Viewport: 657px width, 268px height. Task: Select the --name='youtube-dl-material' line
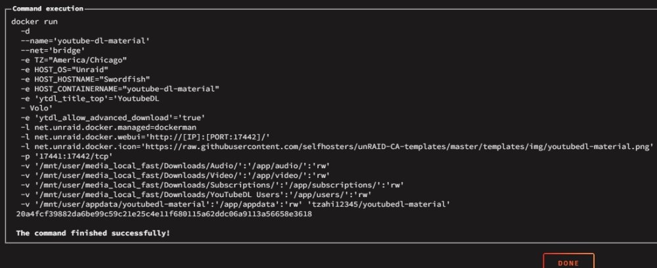pyautogui.click(x=85, y=41)
